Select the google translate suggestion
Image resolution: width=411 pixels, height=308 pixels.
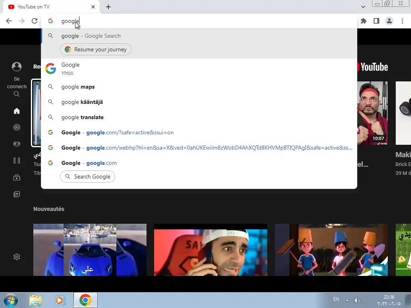(x=199, y=117)
